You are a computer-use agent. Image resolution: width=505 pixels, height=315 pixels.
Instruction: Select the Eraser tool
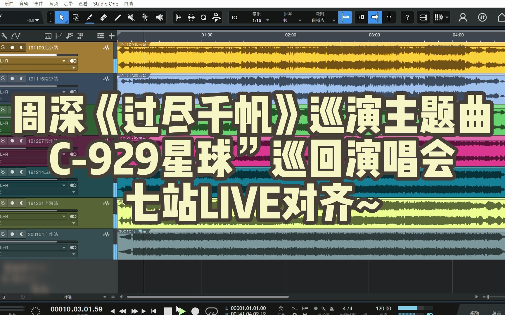pos(103,17)
